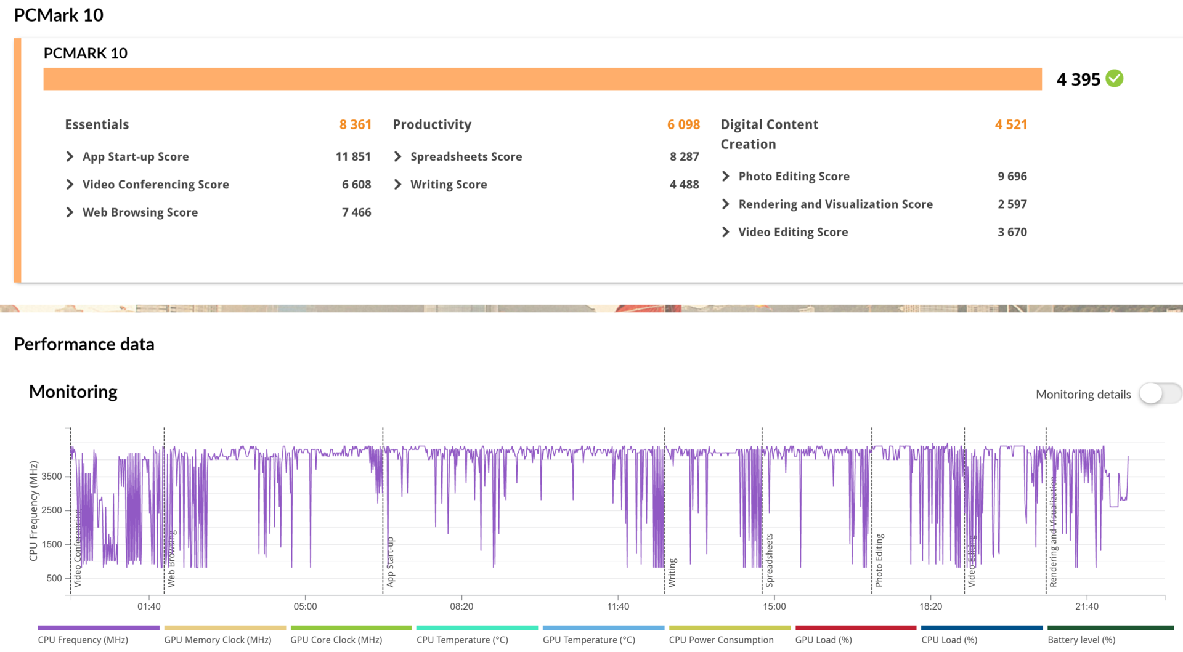Click the Rendering and Visualization value 2 597
This screenshot has height=652, width=1183.
1012,204
